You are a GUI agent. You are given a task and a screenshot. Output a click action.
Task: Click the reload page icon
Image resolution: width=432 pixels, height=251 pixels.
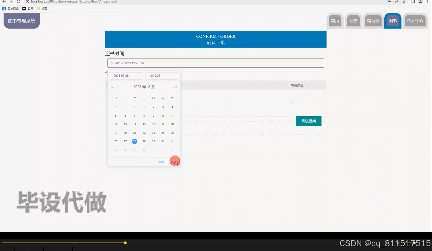pyautogui.click(x=19, y=2)
